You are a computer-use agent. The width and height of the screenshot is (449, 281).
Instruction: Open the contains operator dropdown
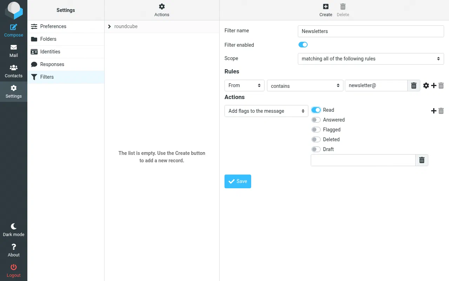305,85
